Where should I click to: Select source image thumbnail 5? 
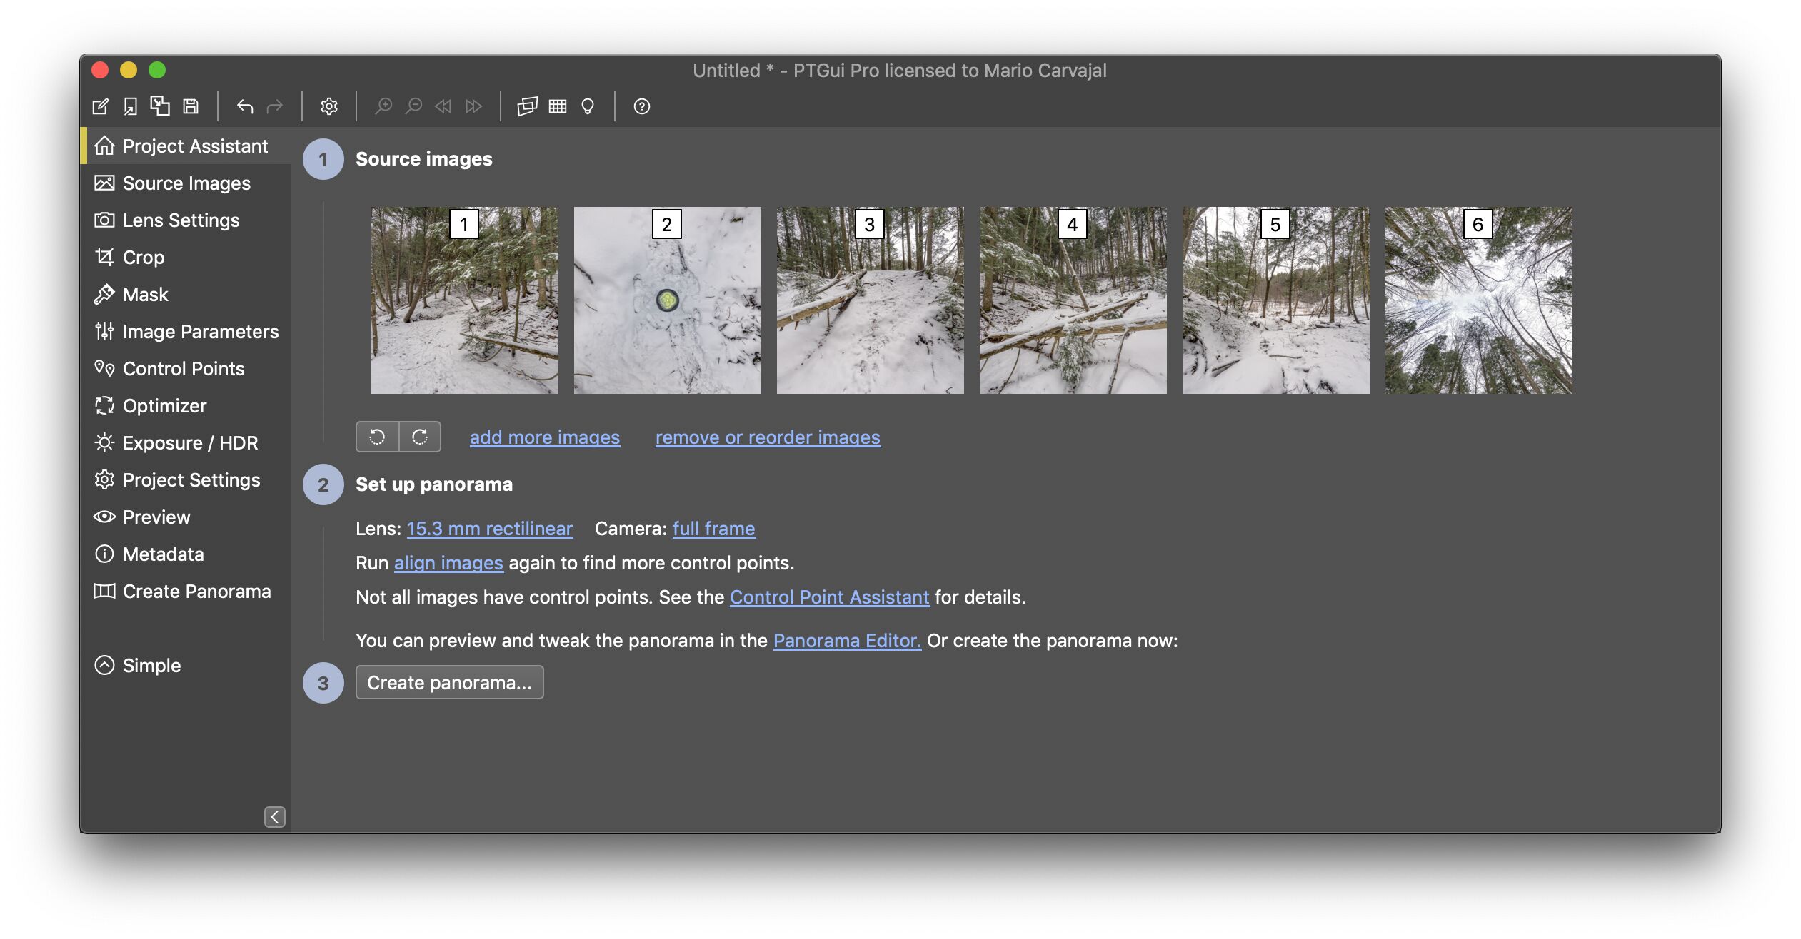click(1276, 300)
